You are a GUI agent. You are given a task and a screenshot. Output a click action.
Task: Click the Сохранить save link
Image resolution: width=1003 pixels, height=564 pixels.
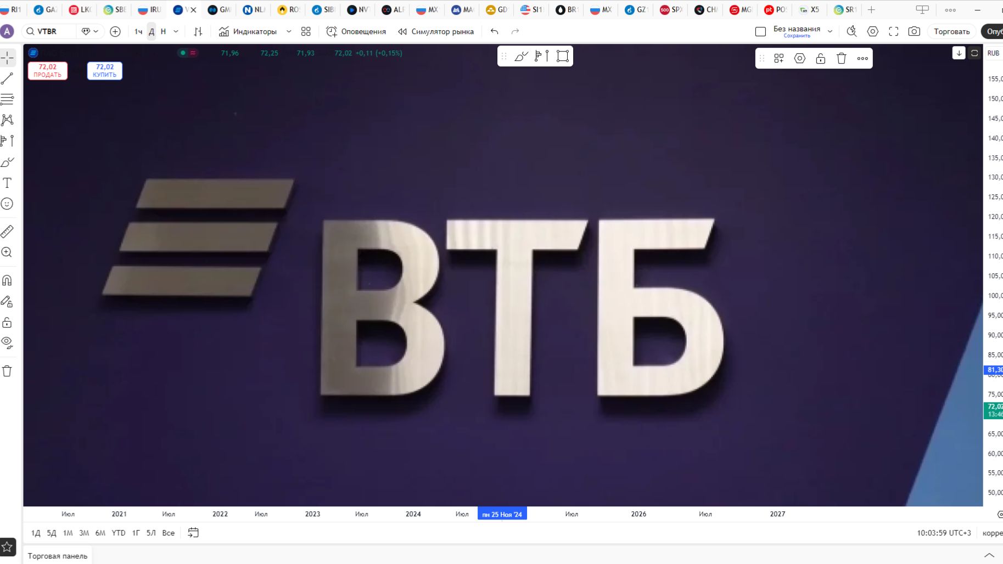point(797,36)
